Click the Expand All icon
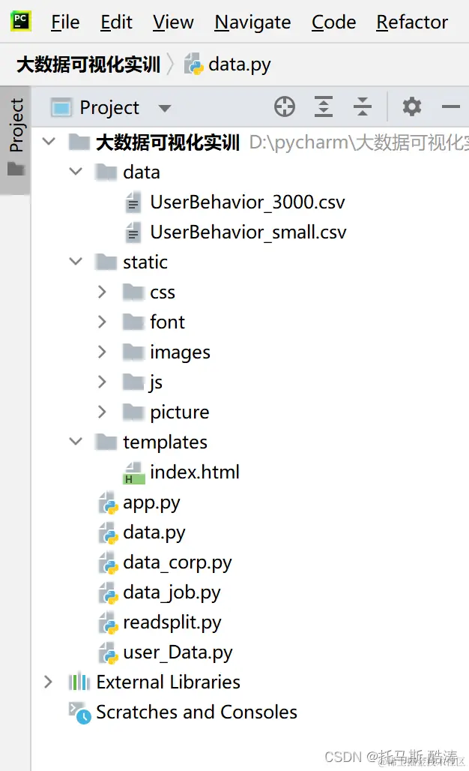 323,106
